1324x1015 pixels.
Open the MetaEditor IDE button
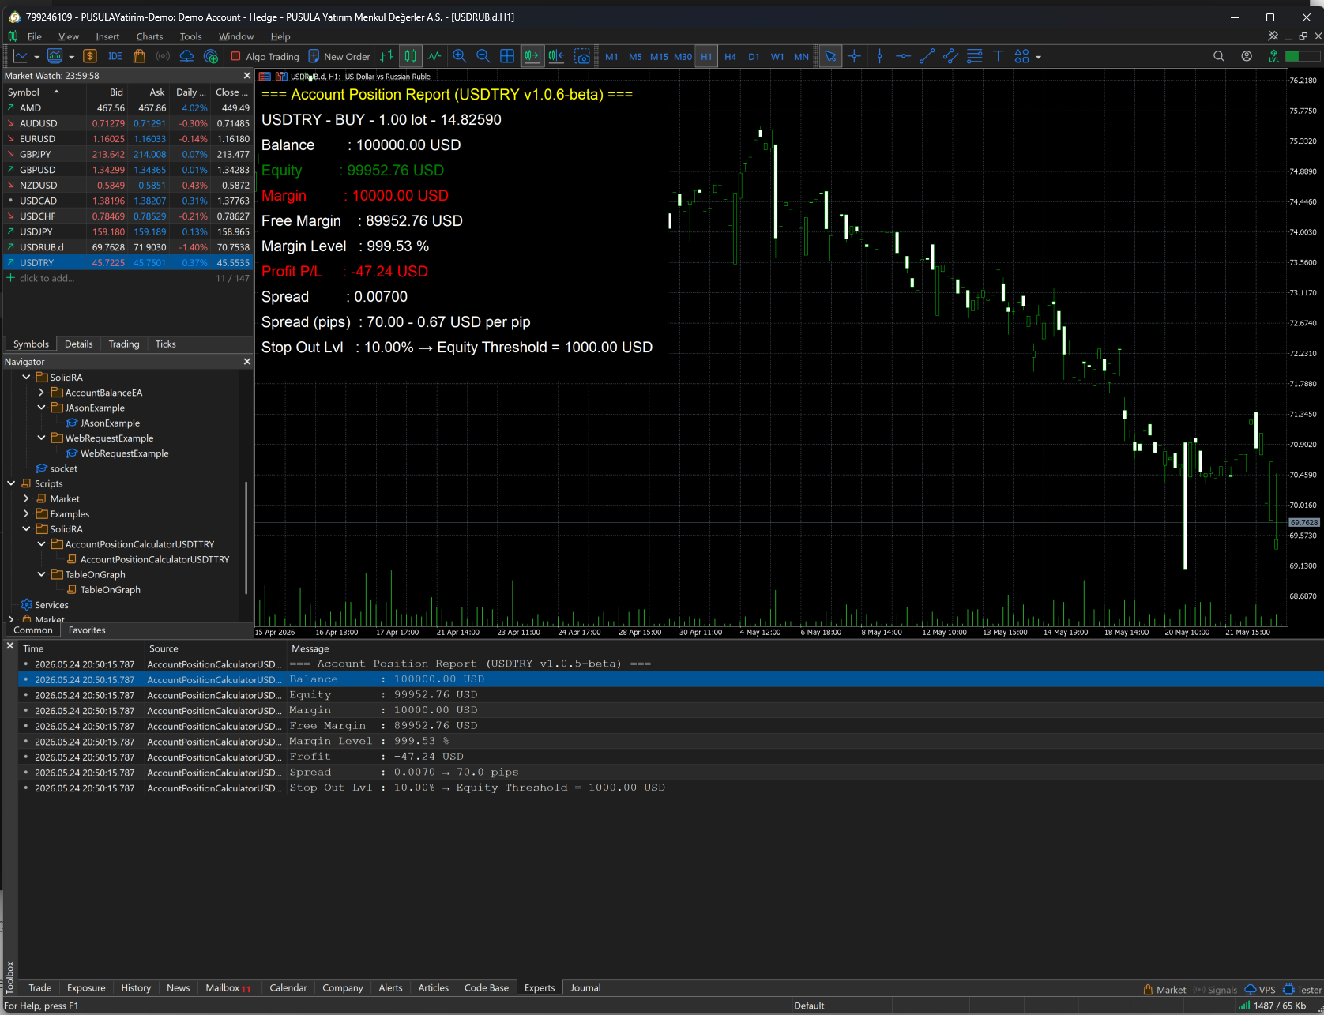[115, 56]
